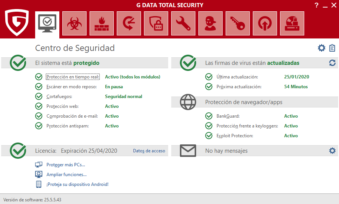Click the large checkmark beside El sistema está protegido
The image size is (339, 204).
[x=18, y=63]
